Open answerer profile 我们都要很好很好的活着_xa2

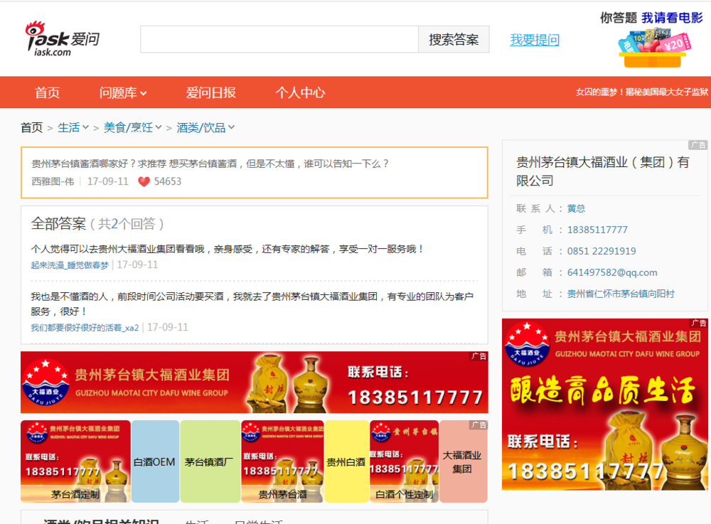(85, 327)
